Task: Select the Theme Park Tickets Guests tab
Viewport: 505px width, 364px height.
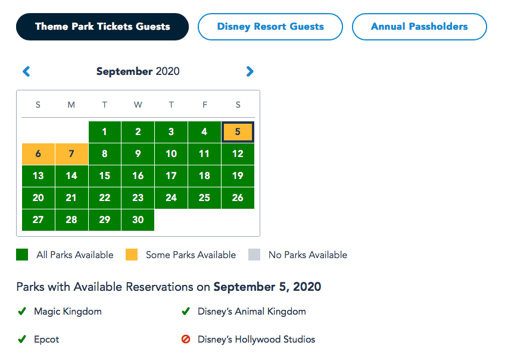Action: 102,26
